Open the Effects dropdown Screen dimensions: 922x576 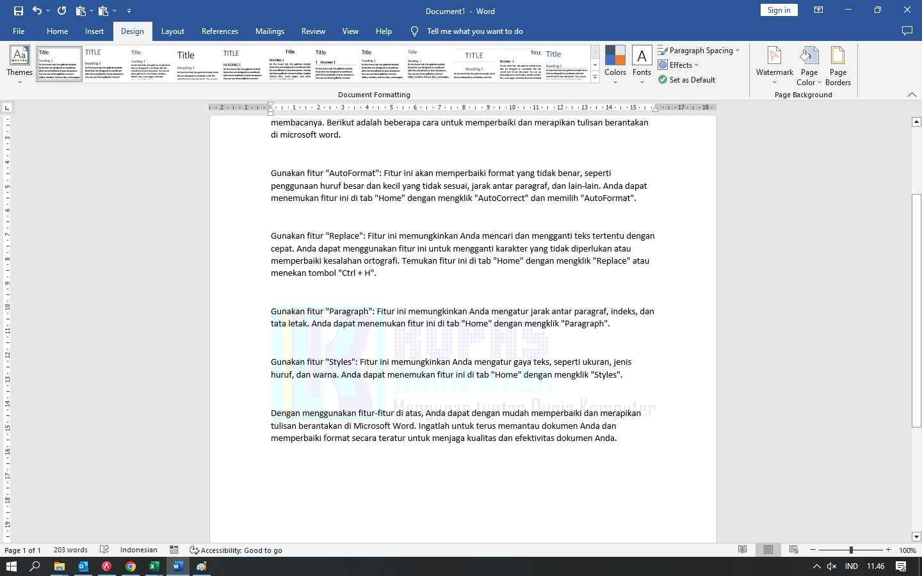tap(678, 65)
